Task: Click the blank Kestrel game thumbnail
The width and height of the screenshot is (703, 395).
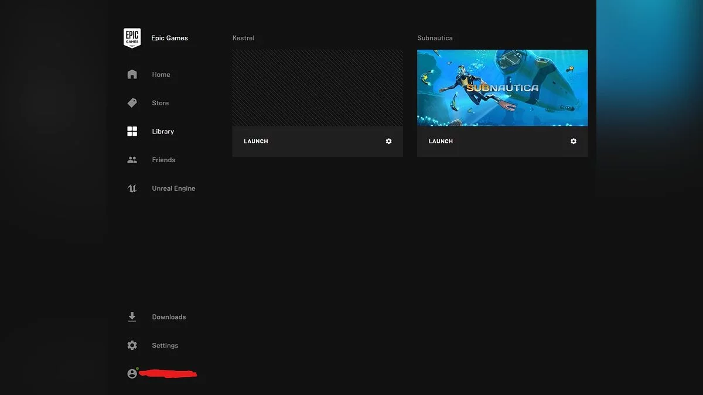Action: tap(317, 88)
